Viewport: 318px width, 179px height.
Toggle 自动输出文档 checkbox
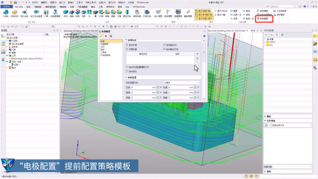(165, 49)
